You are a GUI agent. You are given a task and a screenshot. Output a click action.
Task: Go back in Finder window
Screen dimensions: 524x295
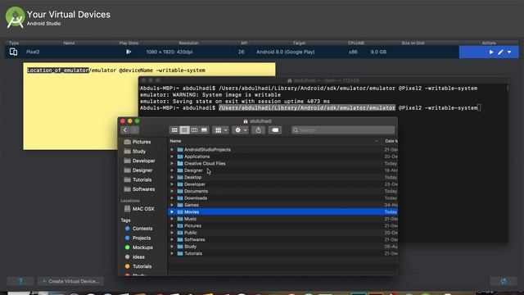(125, 130)
